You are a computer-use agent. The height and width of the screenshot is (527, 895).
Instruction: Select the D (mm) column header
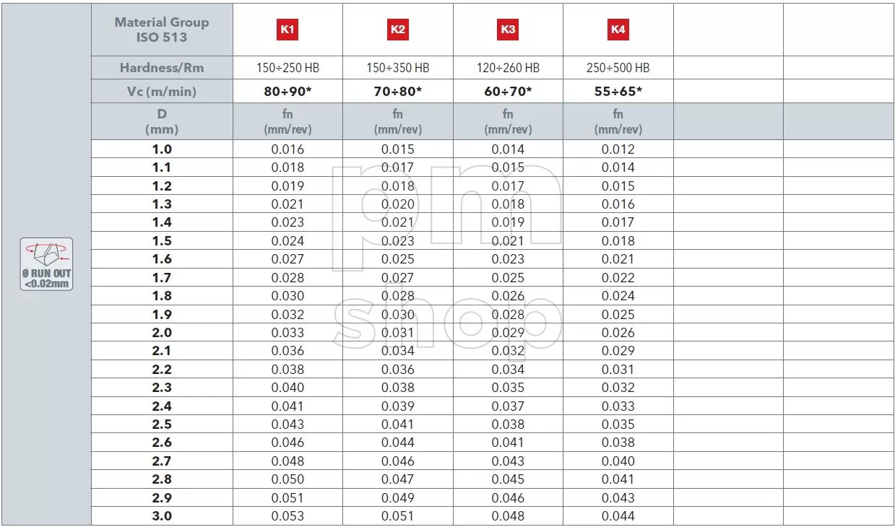point(162,122)
